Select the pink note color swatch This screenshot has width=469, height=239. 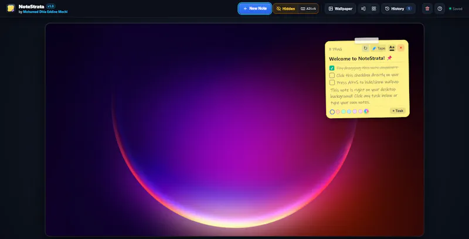click(x=361, y=111)
